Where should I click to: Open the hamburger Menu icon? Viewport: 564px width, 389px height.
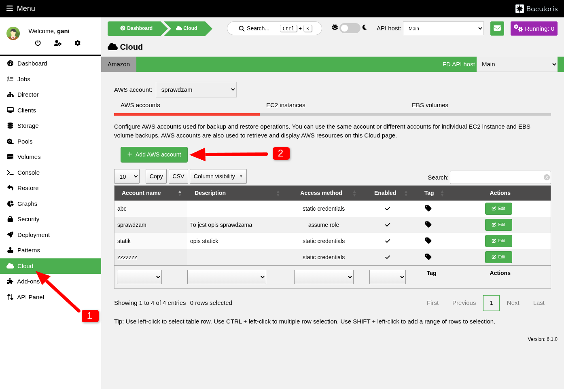tap(10, 8)
